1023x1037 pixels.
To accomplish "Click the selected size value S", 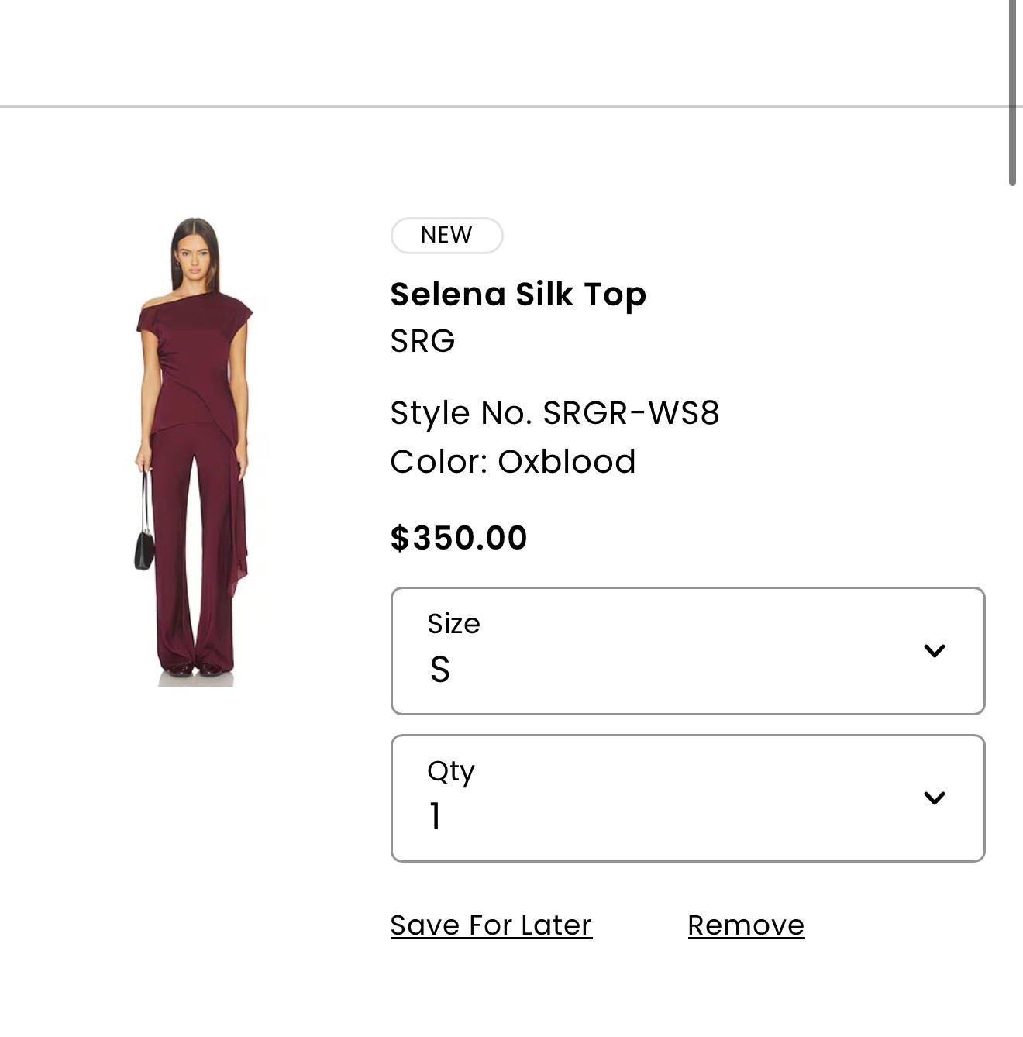I will pyautogui.click(x=439, y=670).
